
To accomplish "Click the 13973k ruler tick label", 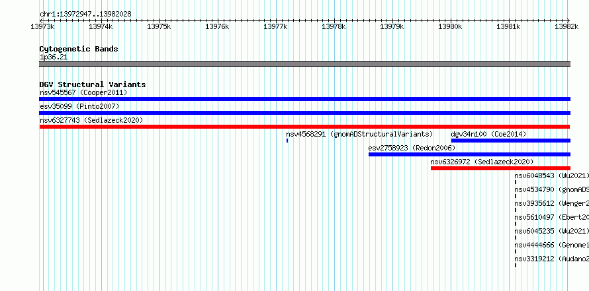I will coord(42,26).
